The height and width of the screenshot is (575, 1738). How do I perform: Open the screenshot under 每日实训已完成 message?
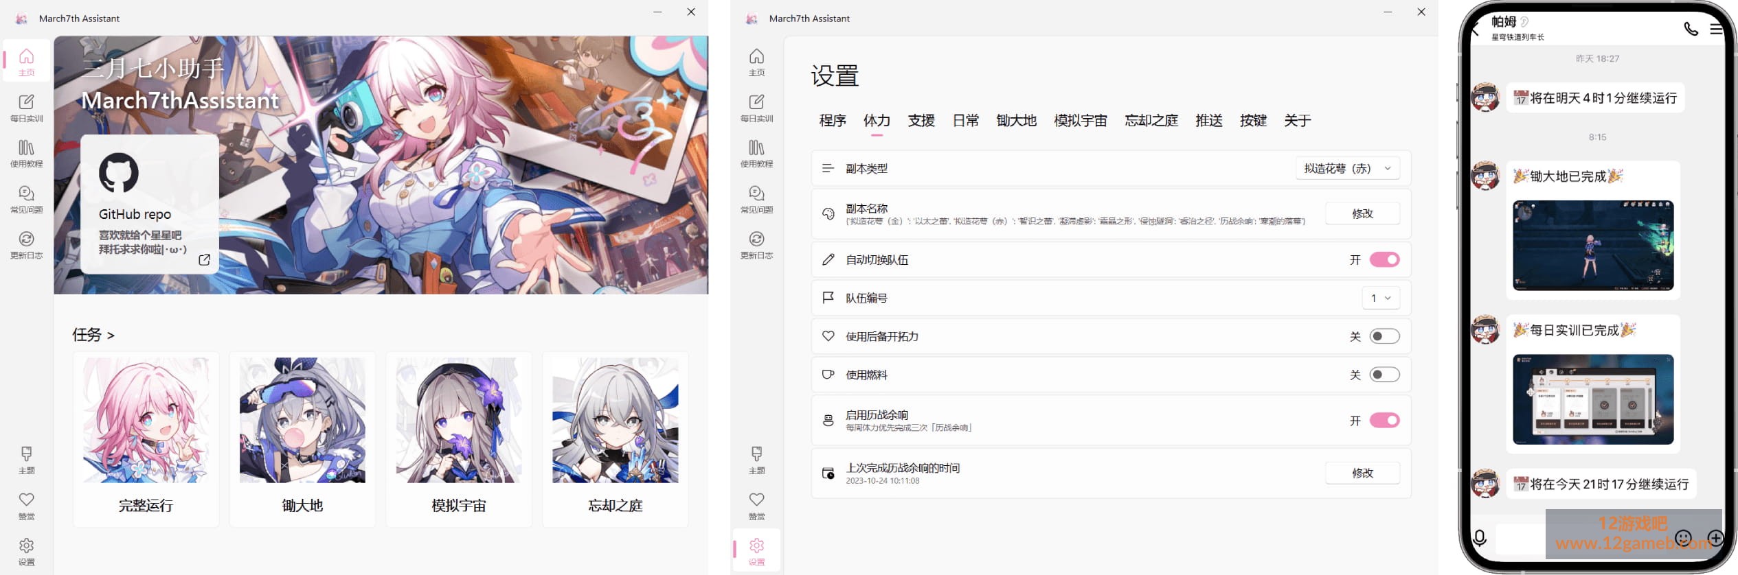pos(1593,399)
